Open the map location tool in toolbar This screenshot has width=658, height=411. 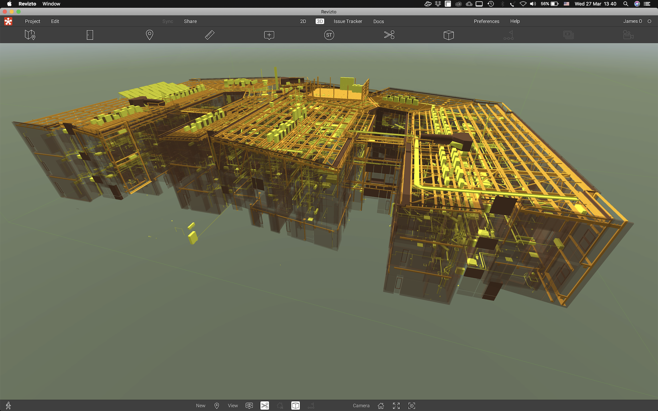pyautogui.click(x=30, y=35)
